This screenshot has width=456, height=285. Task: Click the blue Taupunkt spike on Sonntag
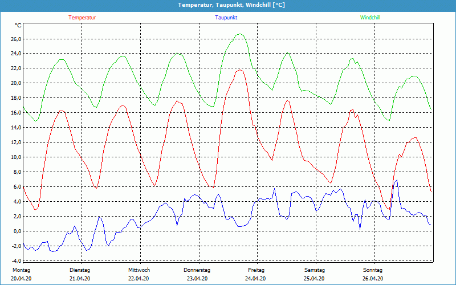coord(396,180)
